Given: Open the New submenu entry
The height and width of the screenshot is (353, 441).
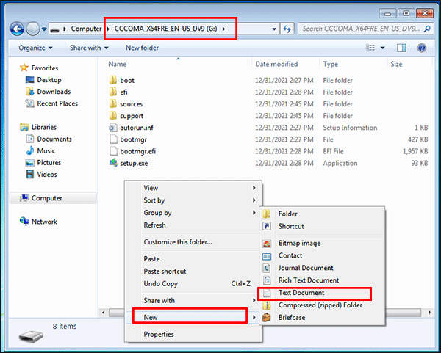Looking at the screenshot, I should click(x=193, y=317).
